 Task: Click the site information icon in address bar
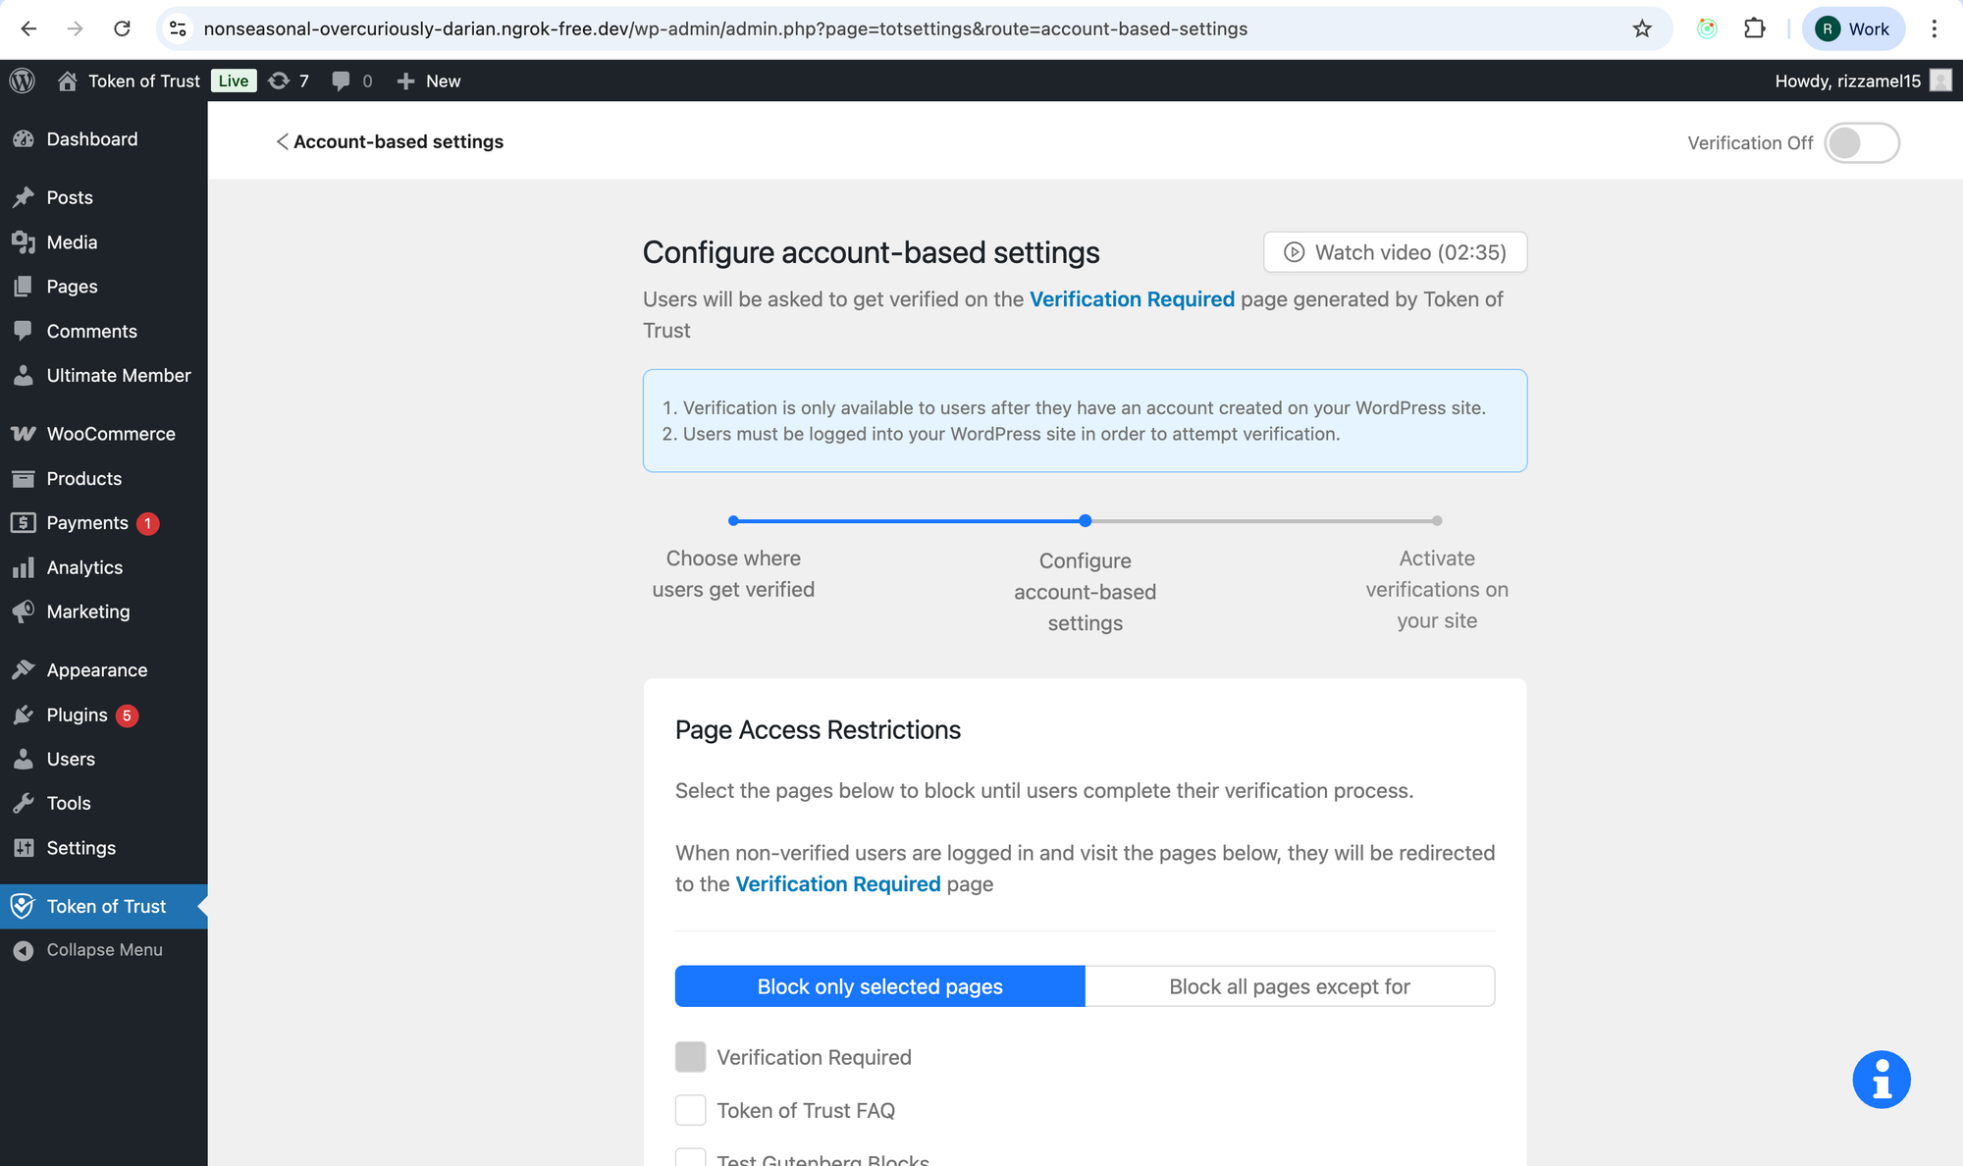click(x=178, y=28)
